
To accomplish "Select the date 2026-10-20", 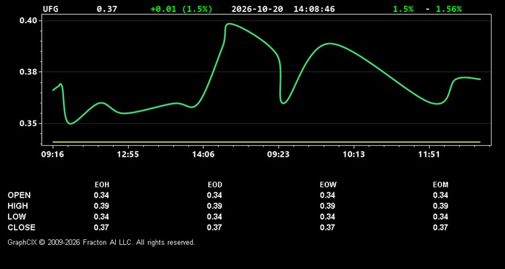I will click(257, 9).
